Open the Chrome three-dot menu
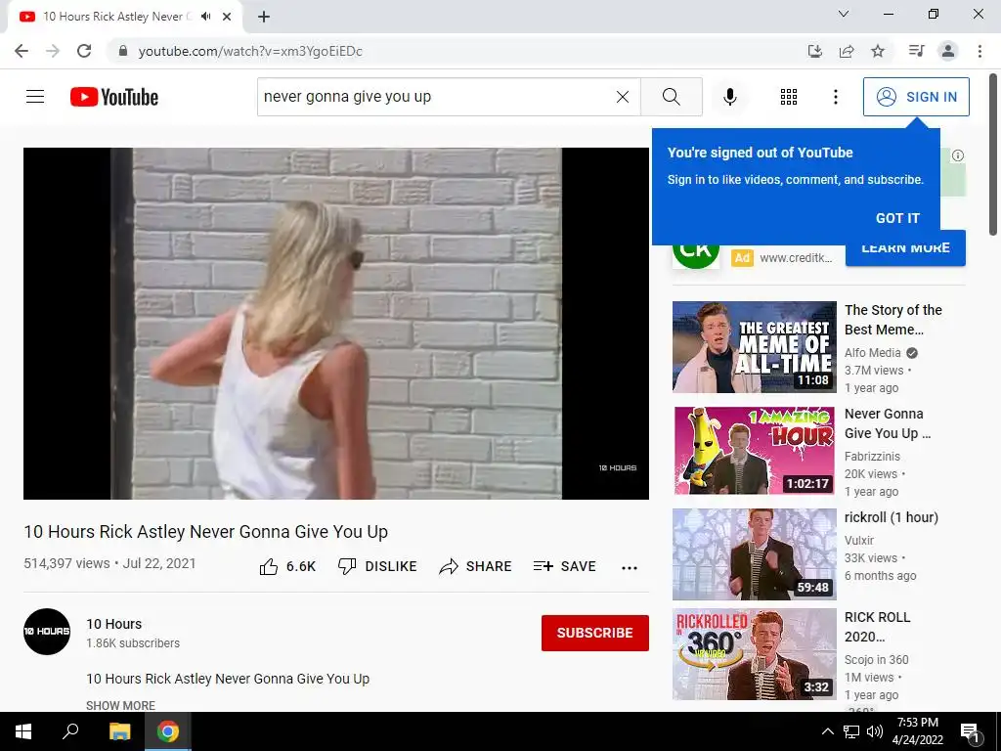Viewport: 1001px width, 751px height. tap(979, 51)
